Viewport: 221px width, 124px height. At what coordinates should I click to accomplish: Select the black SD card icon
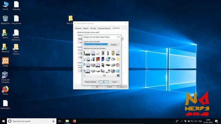click(x=103, y=65)
